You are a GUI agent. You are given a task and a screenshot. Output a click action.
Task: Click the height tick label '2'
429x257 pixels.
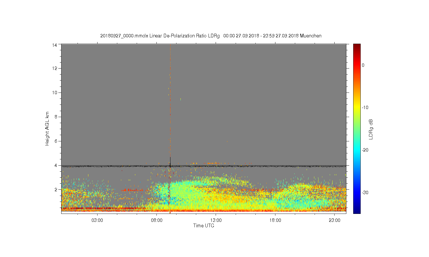pos(56,189)
